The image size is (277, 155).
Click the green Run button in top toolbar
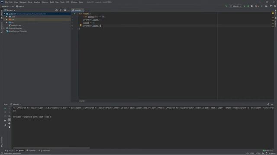pyautogui.click(x=245, y=6)
